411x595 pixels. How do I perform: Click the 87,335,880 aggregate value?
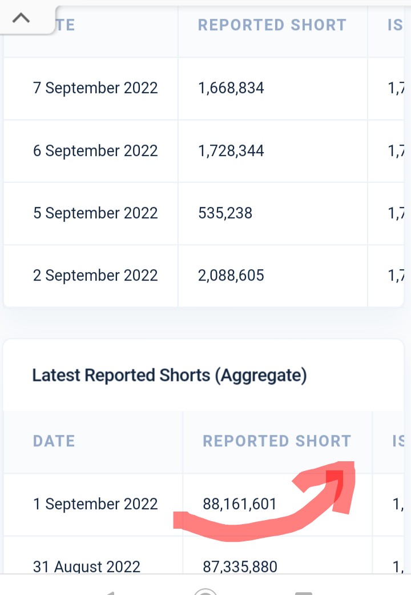point(240,566)
